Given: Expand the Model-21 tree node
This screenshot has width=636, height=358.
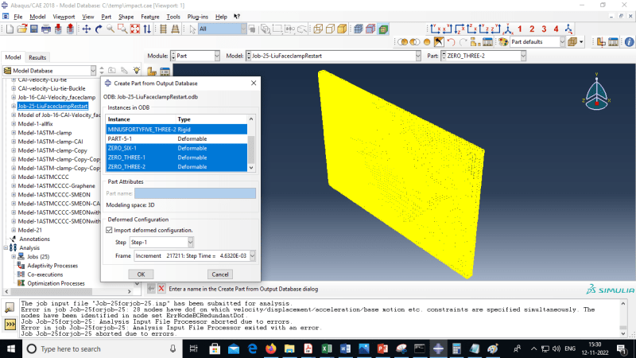Looking at the screenshot, I should coord(14,230).
